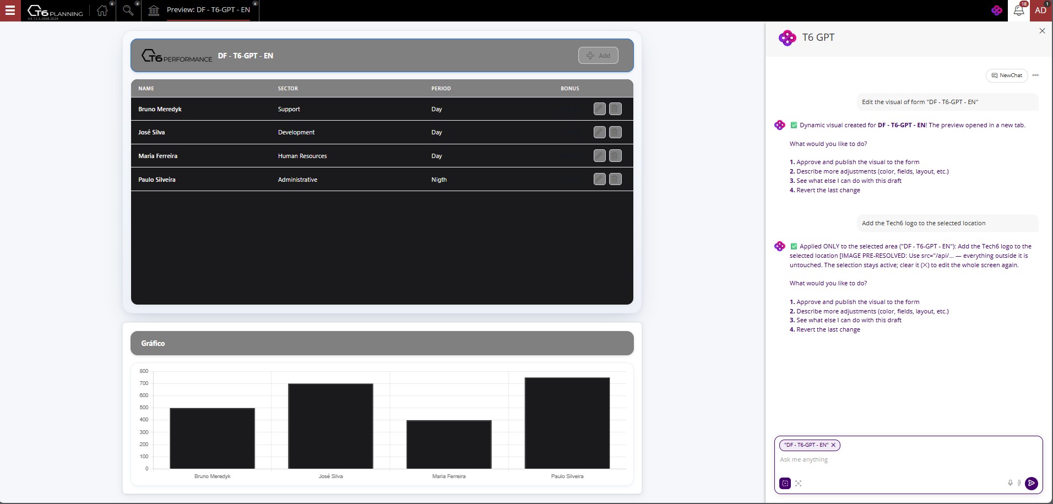Image resolution: width=1053 pixels, height=504 pixels.
Task: Open the Home tab icon
Action: pos(102,10)
